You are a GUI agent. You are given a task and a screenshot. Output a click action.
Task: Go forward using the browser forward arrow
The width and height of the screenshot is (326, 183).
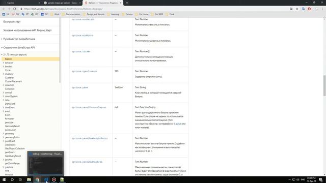coord(9,9)
